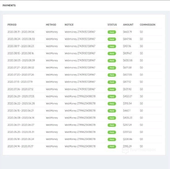Viewport: 170px width, 169px height.
Task: Click $0 commission in the 2020.08.17 row
Action: pyautogui.click(x=141, y=46)
